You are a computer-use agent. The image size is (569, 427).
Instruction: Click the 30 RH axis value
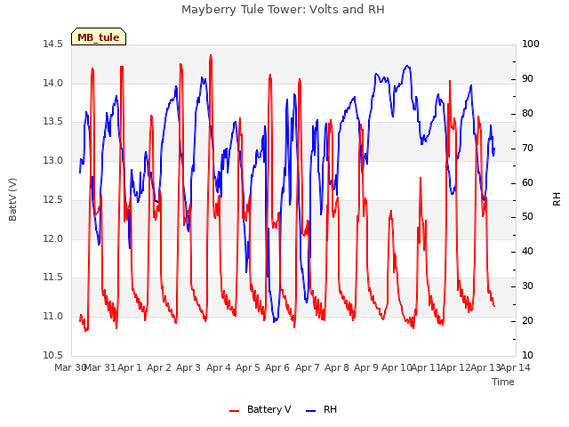coord(527,286)
